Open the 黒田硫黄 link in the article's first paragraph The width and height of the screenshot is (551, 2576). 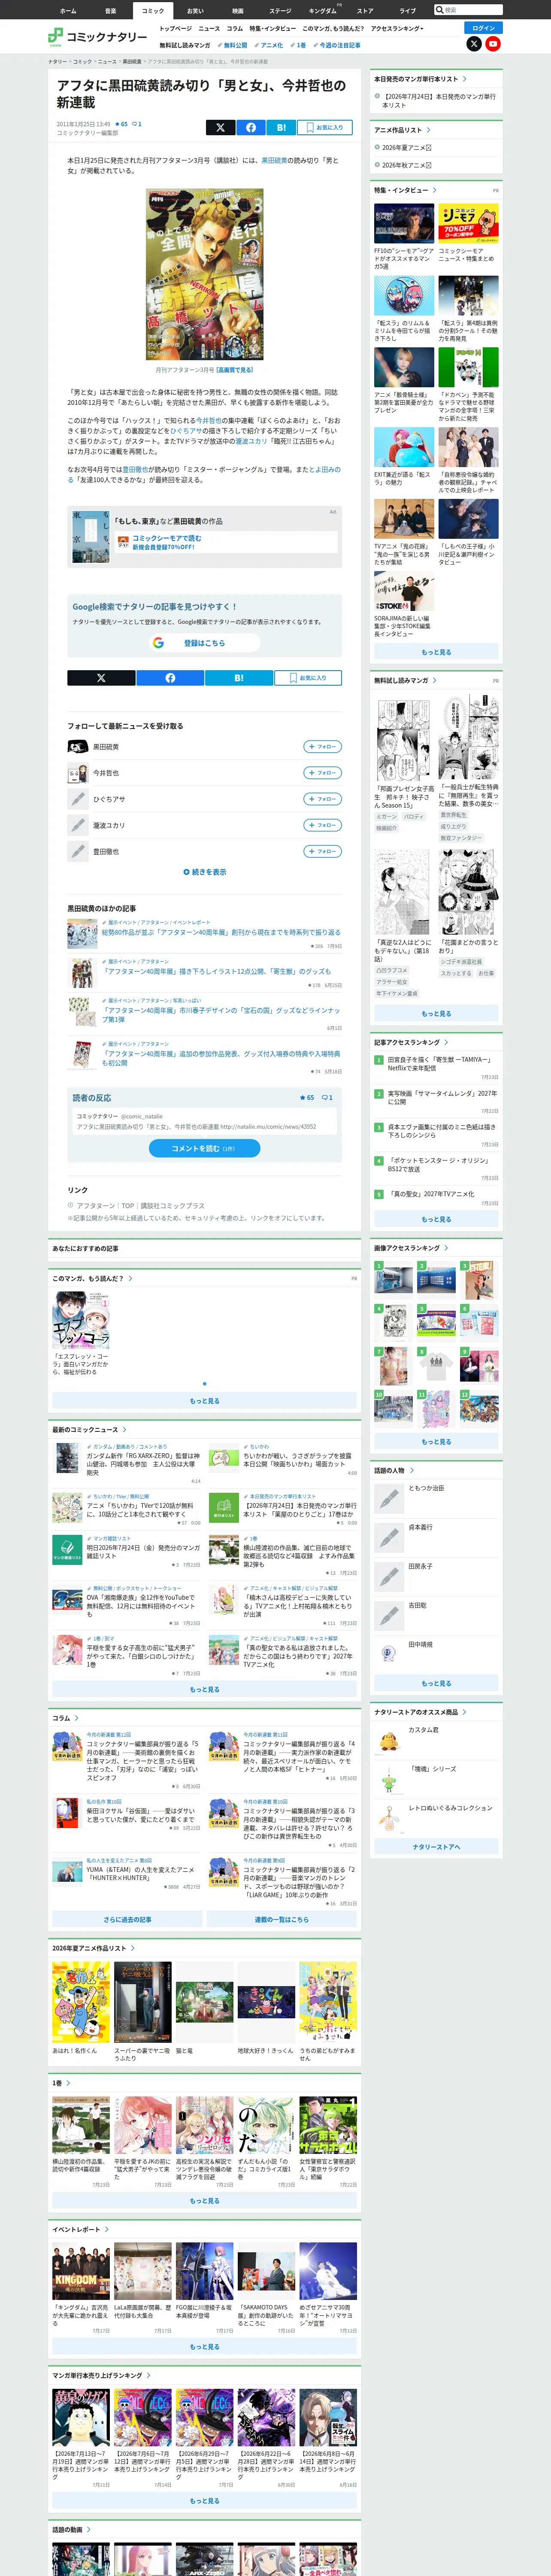click(x=274, y=160)
